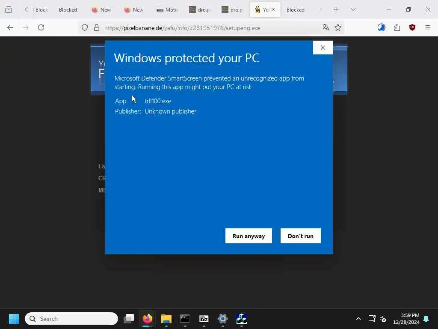Show hidden tray icons chevron
Screen dimensions: 438x329
358,319
